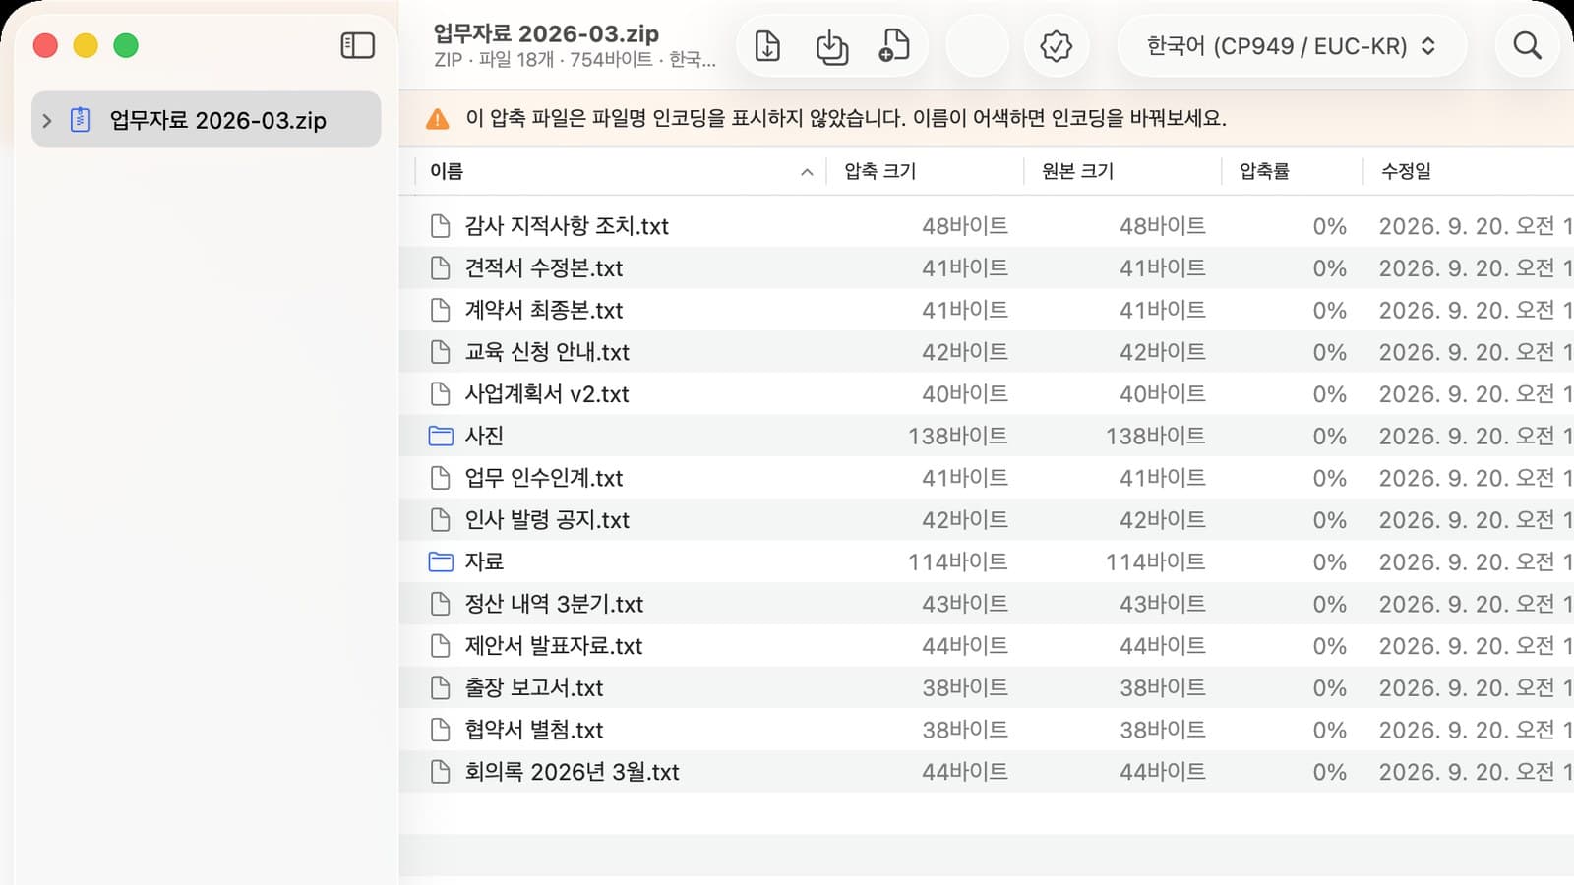Image resolution: width=1574 pixels, height=885 pixels.
Task: Click file icon of 업무 인수인계.txt
Action: [x=441, y=478]
